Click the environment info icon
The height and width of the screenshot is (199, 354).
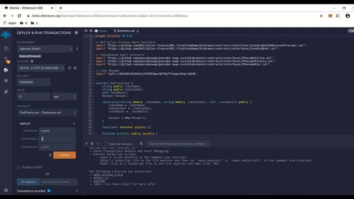pos(77,49)
